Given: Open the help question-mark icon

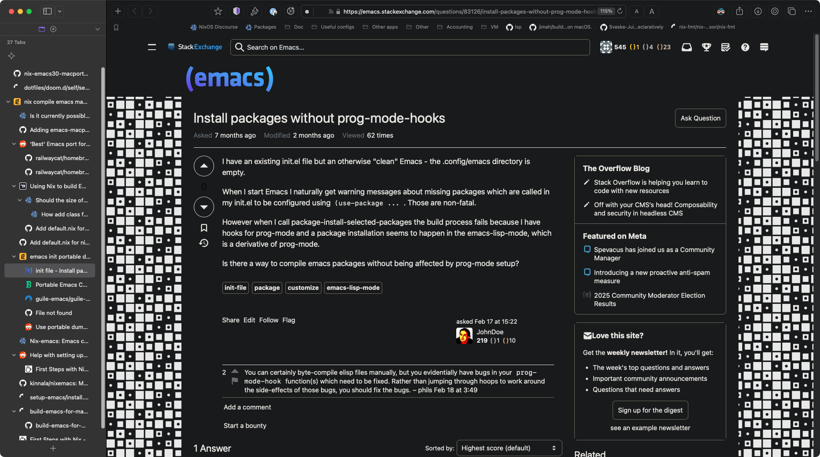Looking at the screenshot, I should click(745, 47).
